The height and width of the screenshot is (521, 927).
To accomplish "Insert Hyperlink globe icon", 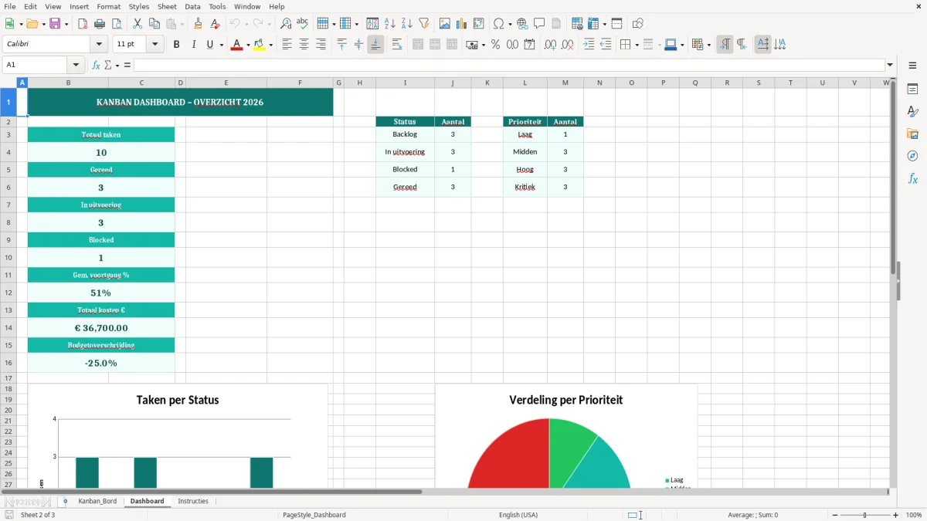I will pyautogui.click(x=523, y=24).
